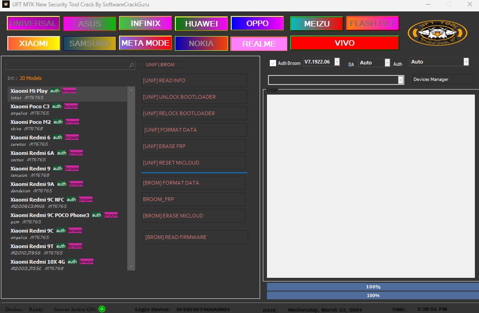Click [BROM] ERASE MICLOUD button

(194, 216)
